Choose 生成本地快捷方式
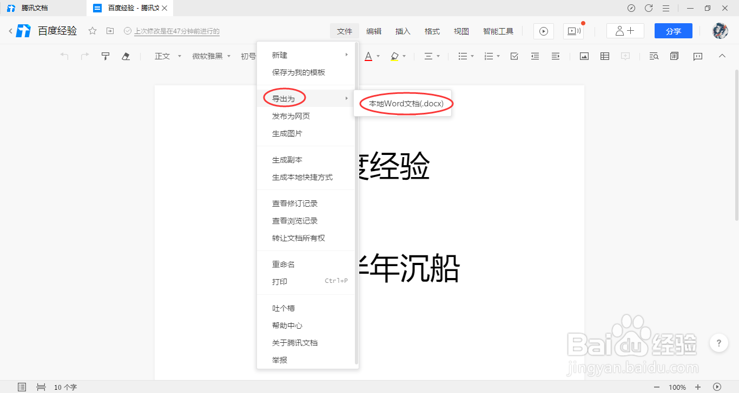 coord(306,177)
